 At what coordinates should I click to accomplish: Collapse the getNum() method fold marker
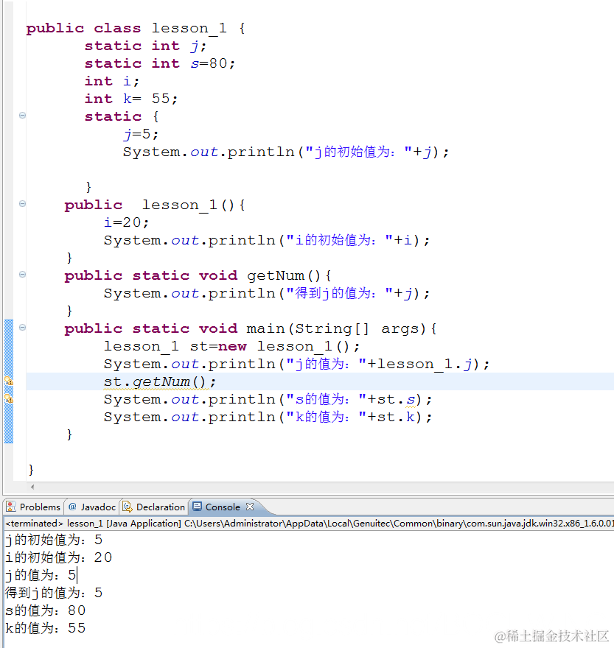(22, 275)
